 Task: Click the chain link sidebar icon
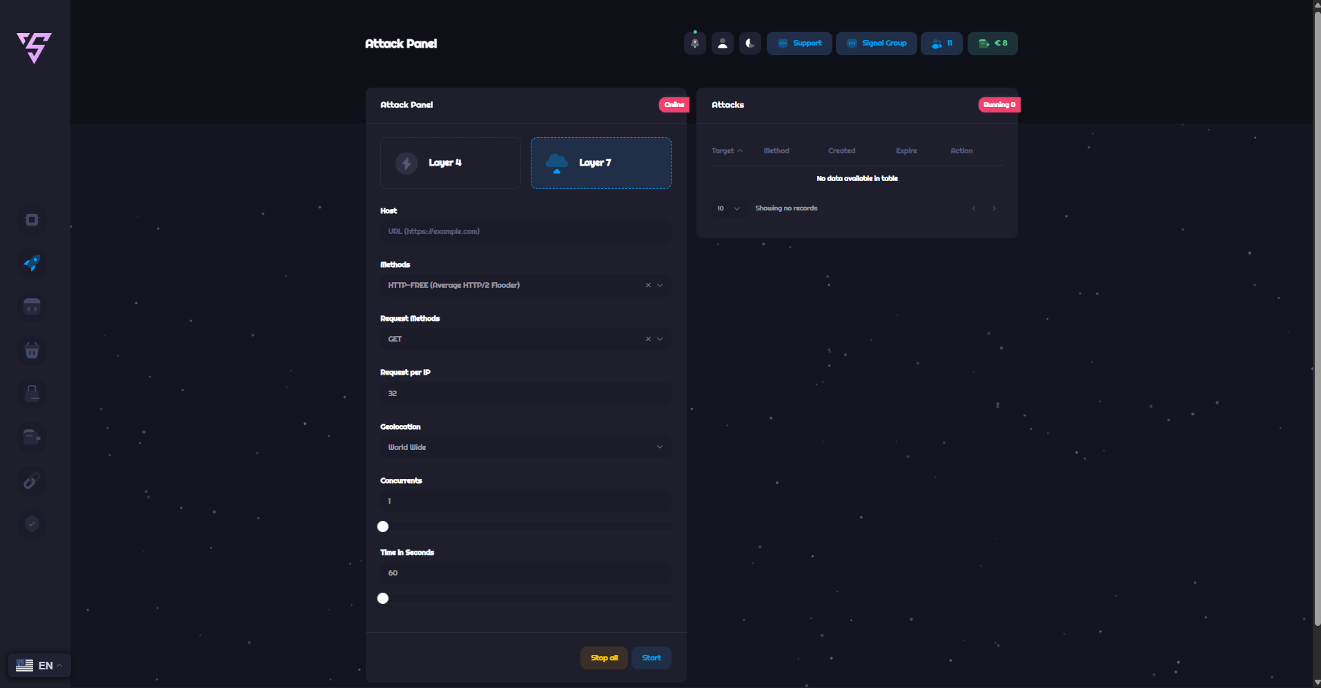click(x=32, y=481)
